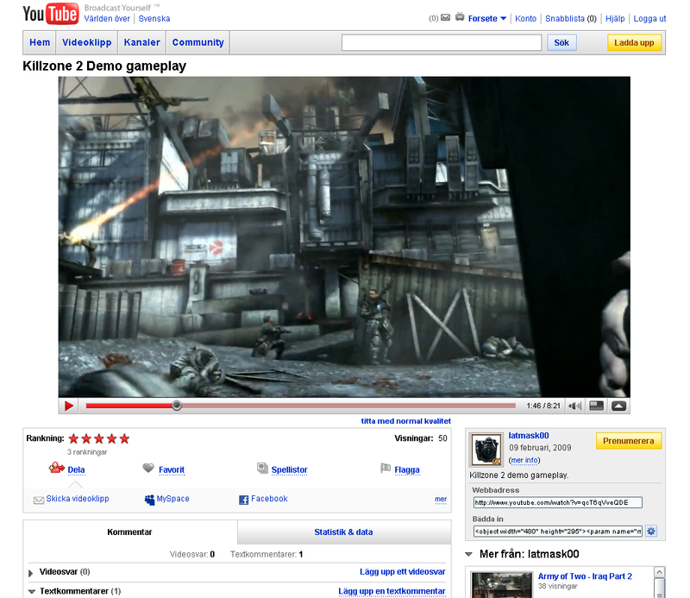This screenshot has width=690, height=598.
Task: Open embed customization gear icon
Action: point(651,531)
